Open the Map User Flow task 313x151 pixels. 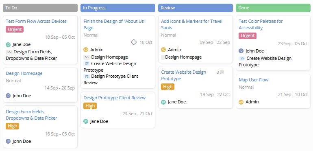coord(254,80)
